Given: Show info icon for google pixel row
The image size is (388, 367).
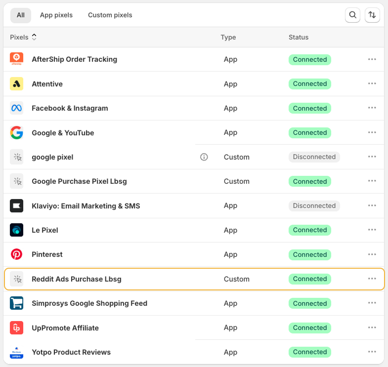Looking at the screenshot, I should coord(204,157).
